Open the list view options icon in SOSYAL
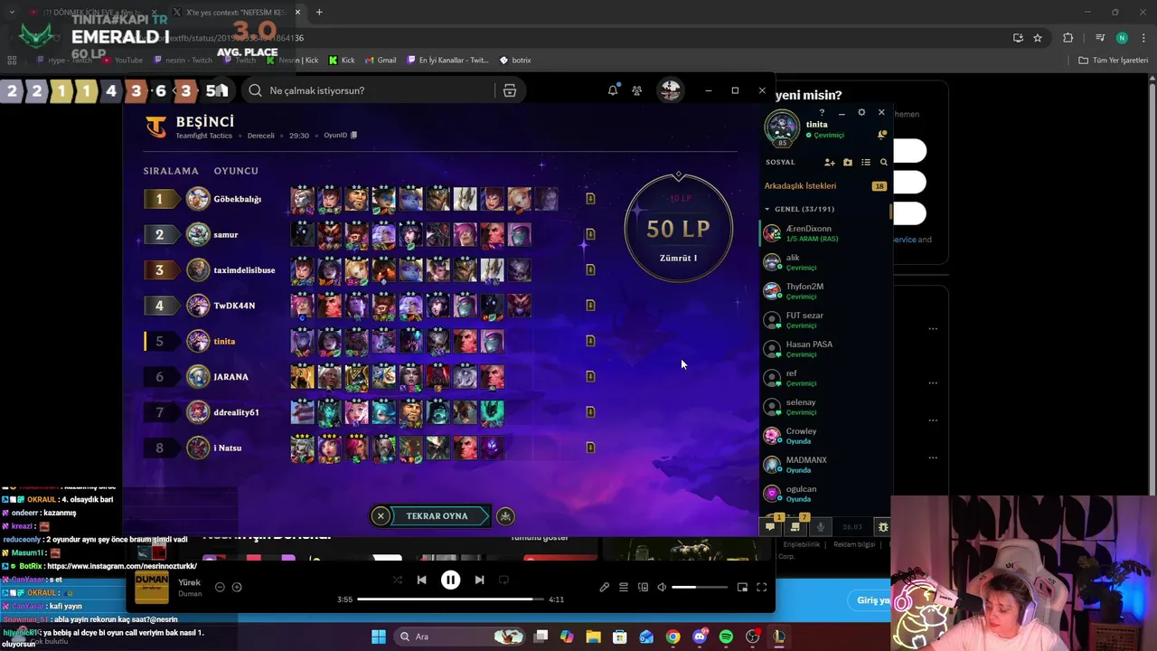The height and width of the screenshot is (651, 1157). coord(866,163)
